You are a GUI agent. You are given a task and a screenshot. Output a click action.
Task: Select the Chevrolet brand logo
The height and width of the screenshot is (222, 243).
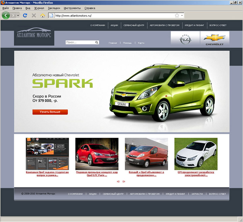click(215, 39)
